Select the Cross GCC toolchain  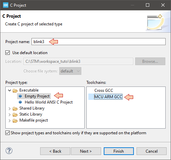104,91
